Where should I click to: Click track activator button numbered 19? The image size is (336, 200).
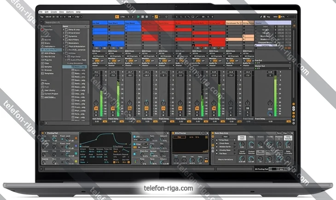(96, 109)
